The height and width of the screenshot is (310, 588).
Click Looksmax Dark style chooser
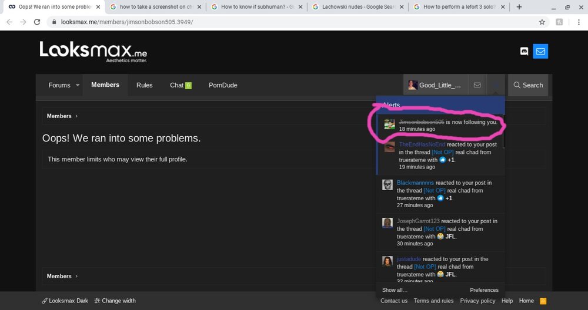click(65, 301)
